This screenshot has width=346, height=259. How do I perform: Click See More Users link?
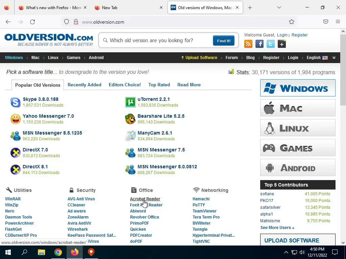277,228
